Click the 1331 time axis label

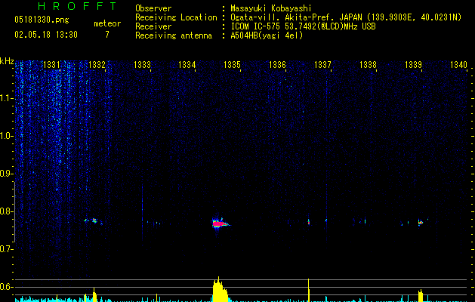pos(52,65)
